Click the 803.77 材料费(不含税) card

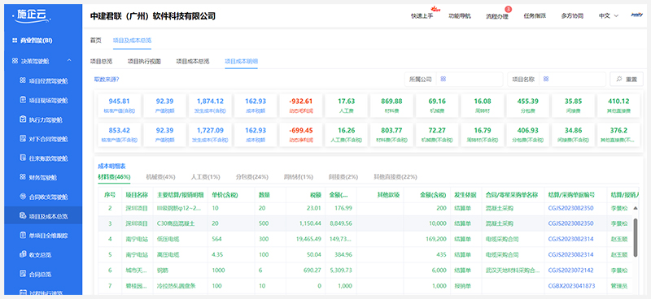click(x=392, y=134)
